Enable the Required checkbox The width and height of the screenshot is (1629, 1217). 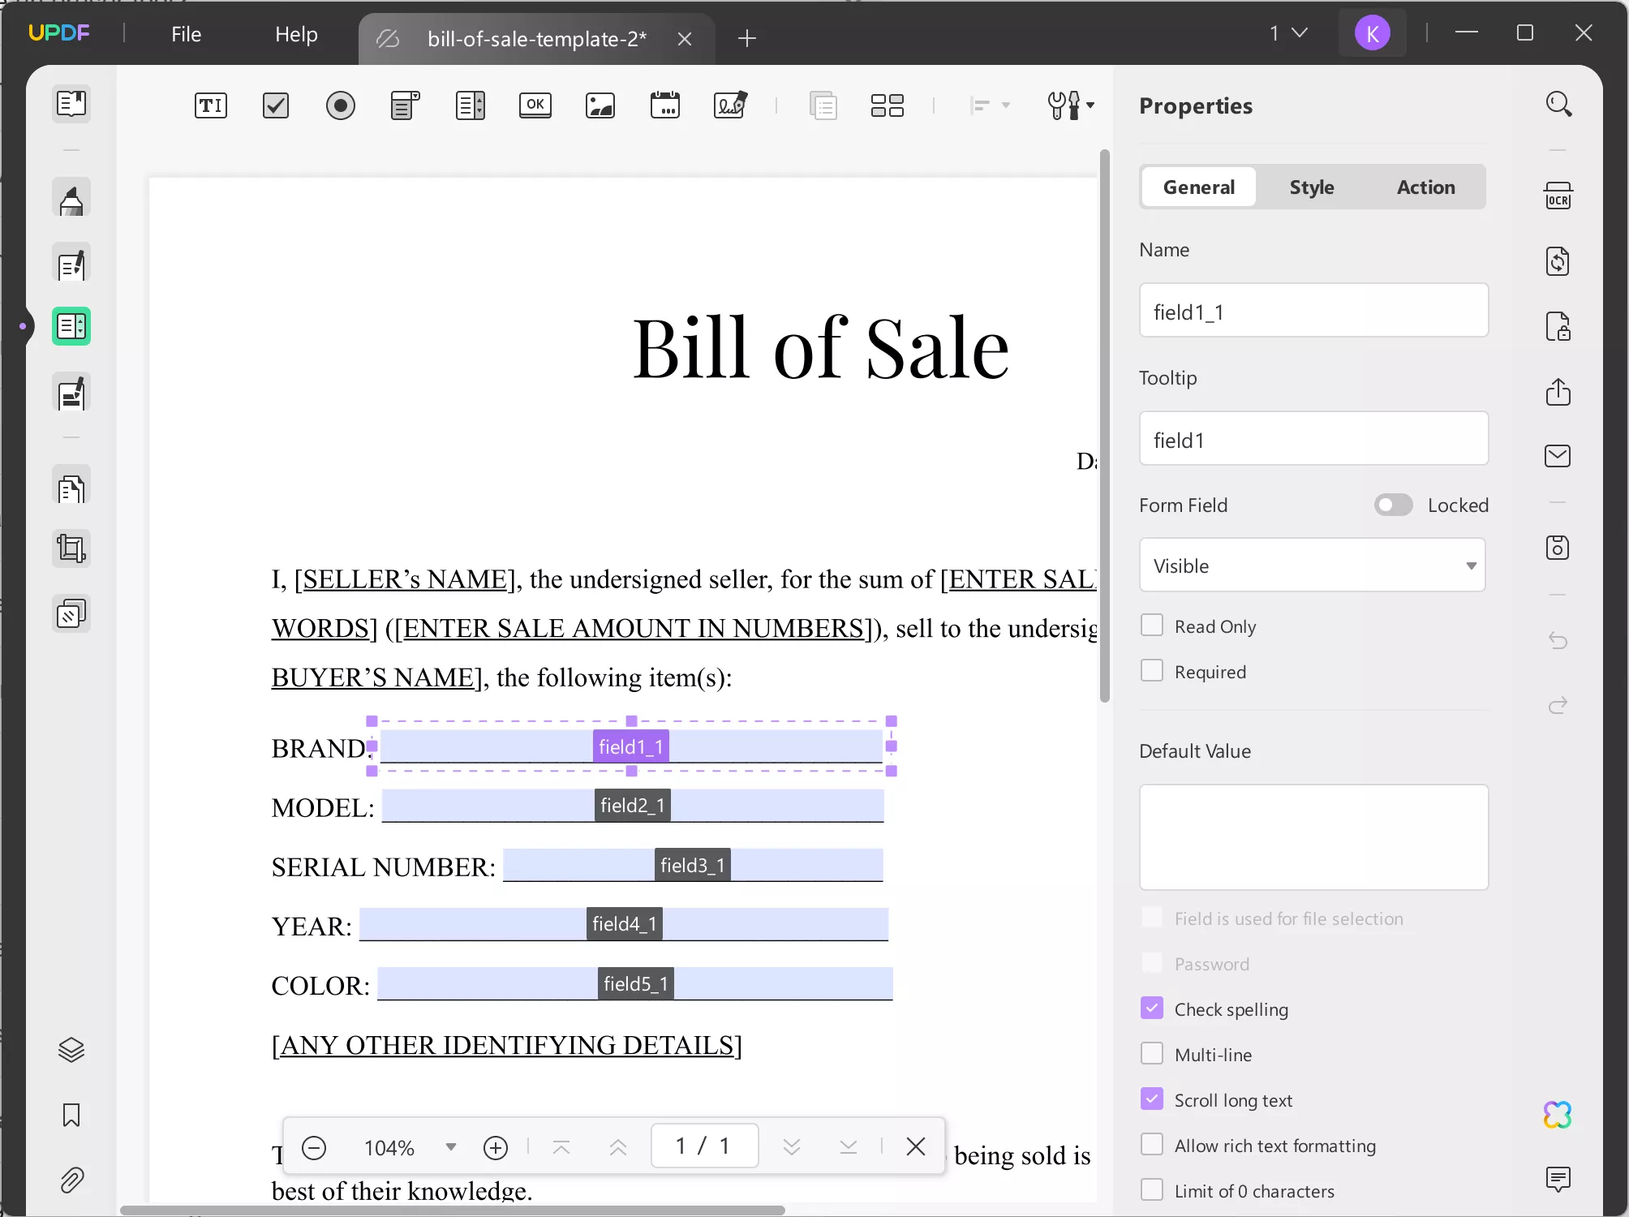(x=1152, y=671)
